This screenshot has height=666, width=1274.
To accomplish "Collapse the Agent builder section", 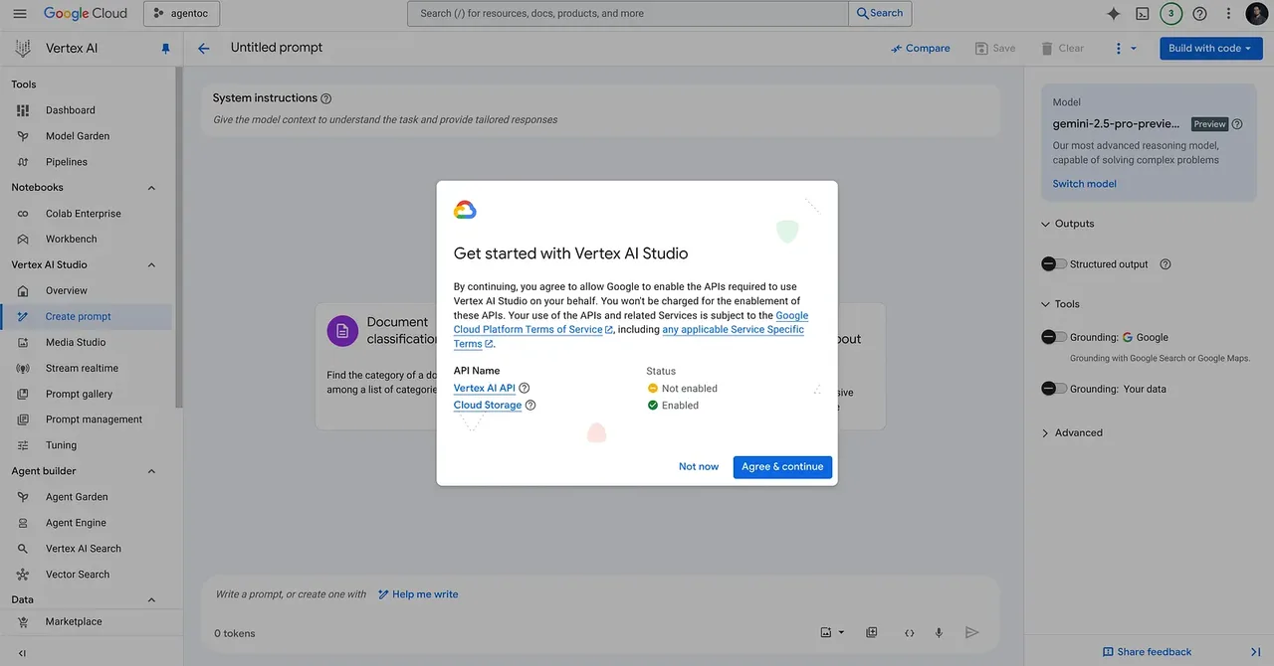I will tap(151, 471).
